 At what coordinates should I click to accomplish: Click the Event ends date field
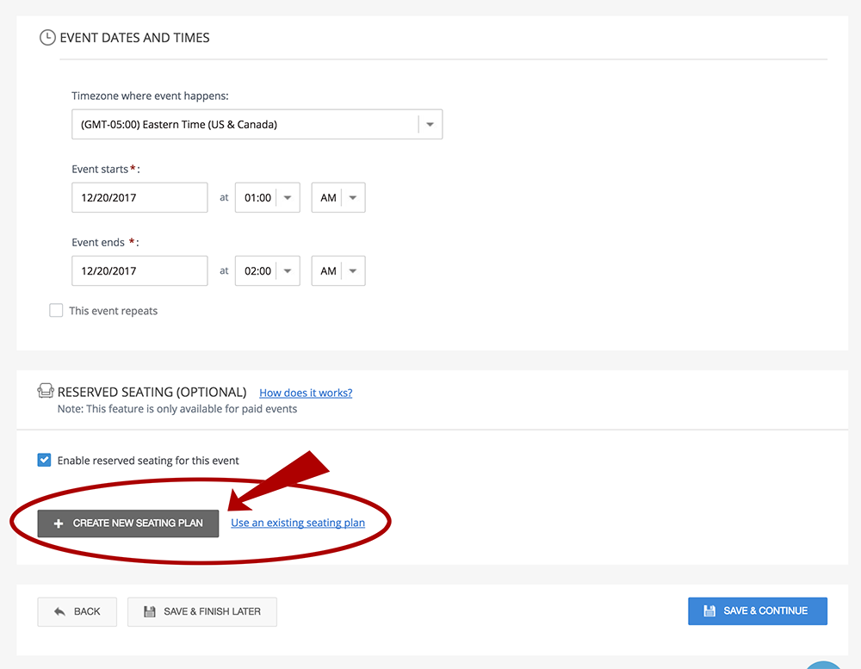point(139,271)
